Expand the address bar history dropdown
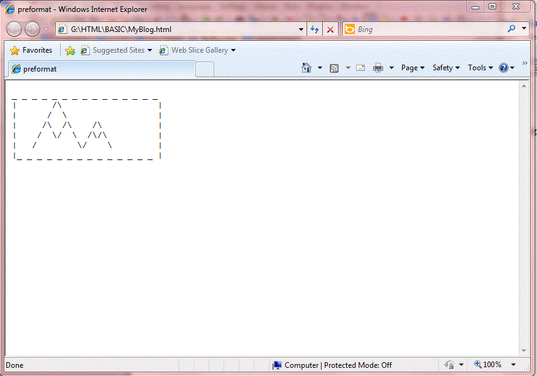The height and width of the screenshot is (376, 537). click(300, 29)
